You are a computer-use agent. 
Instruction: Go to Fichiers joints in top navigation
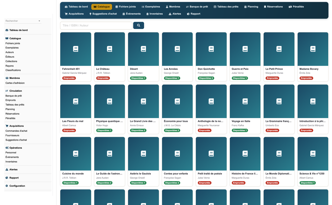pyautogui.click(x=126, y=7)
